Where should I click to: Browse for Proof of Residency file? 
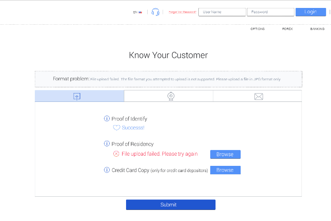[225, 154]
